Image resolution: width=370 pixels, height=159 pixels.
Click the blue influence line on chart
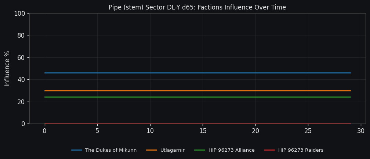184,73
